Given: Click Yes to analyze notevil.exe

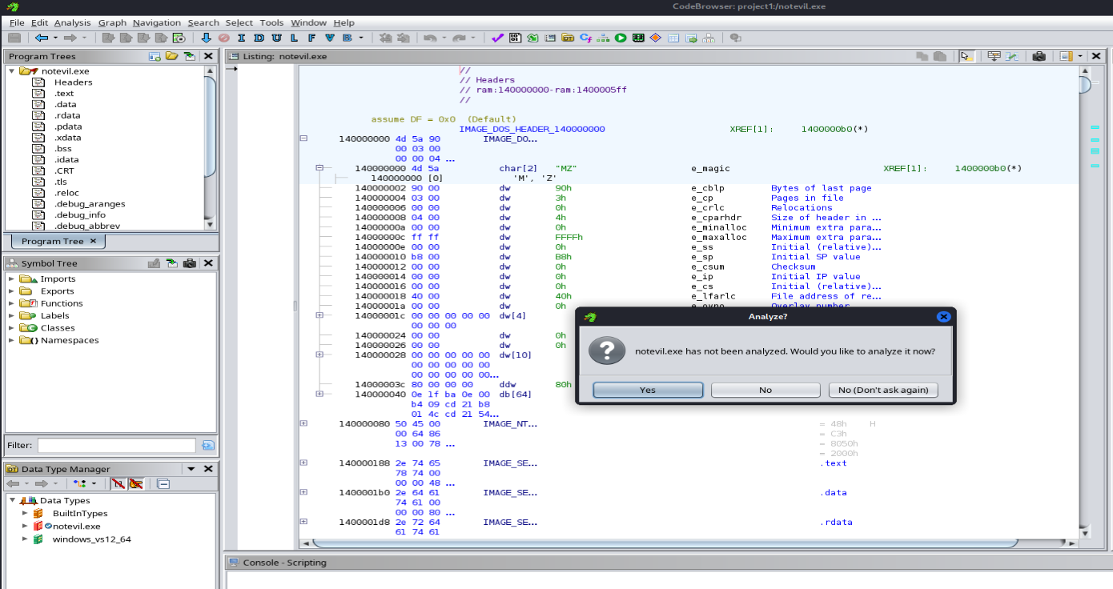Looking at the screenshot, I should [x=648, y=390].
